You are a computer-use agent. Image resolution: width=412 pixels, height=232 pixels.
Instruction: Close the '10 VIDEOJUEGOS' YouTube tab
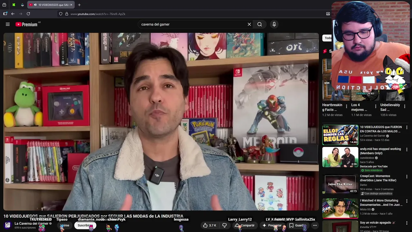[71, 5]
